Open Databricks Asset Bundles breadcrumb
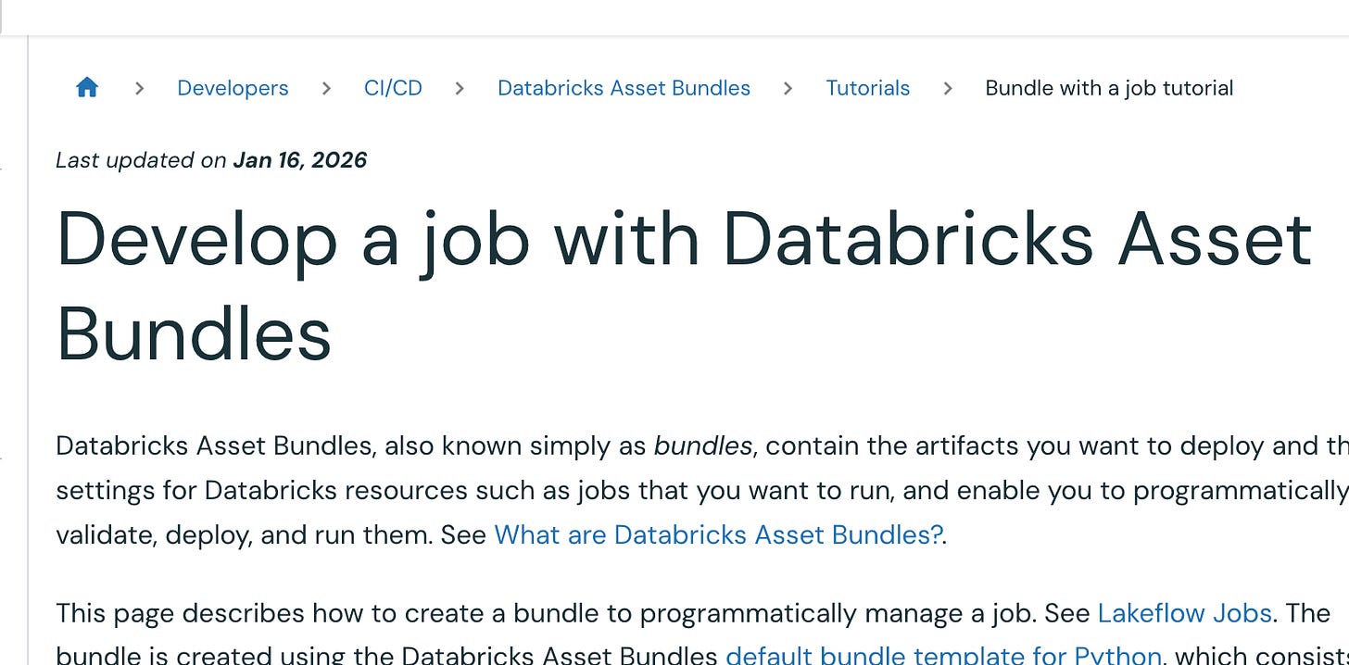 624,88
